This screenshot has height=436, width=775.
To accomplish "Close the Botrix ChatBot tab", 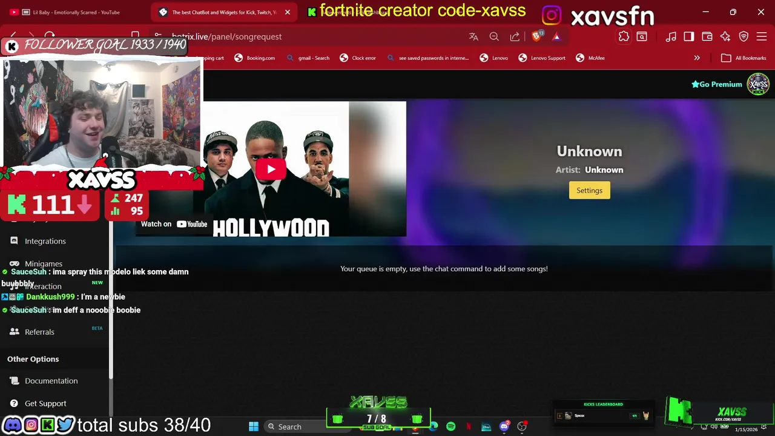I will (288, 12).
